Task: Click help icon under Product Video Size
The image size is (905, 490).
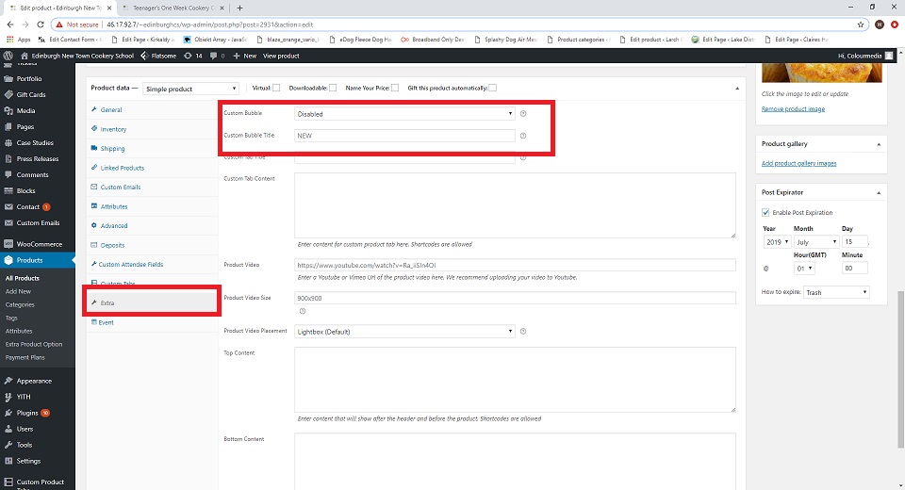Action: [x=302, y=311]
